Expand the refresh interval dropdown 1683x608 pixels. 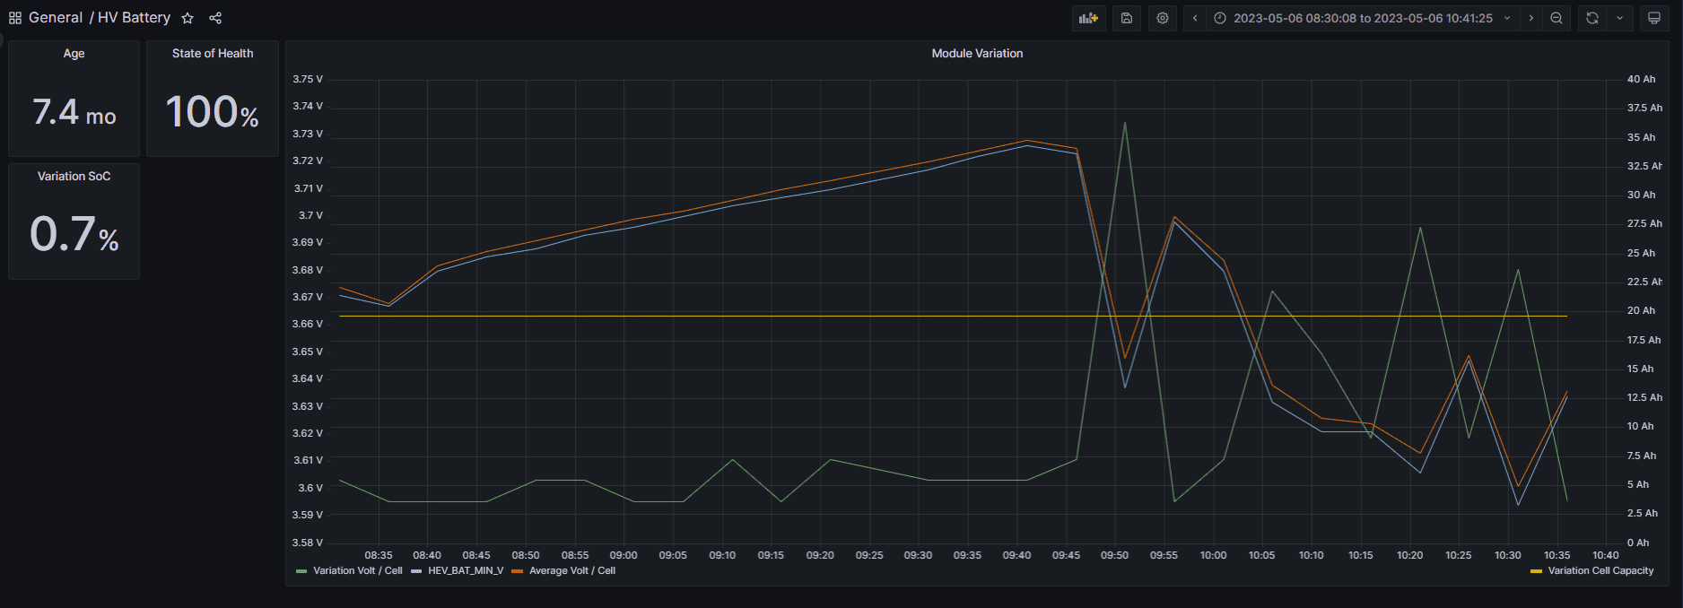[1619, 18]
